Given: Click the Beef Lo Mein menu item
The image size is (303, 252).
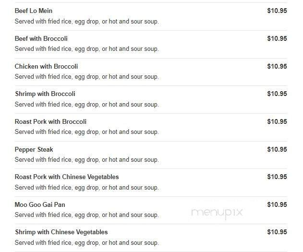Looking at the screenshot, I should pos(34,11).
